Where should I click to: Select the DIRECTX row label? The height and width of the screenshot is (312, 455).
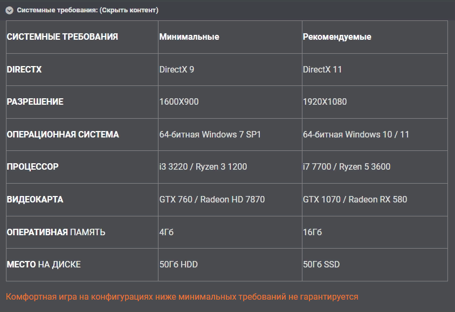[24, 69]
